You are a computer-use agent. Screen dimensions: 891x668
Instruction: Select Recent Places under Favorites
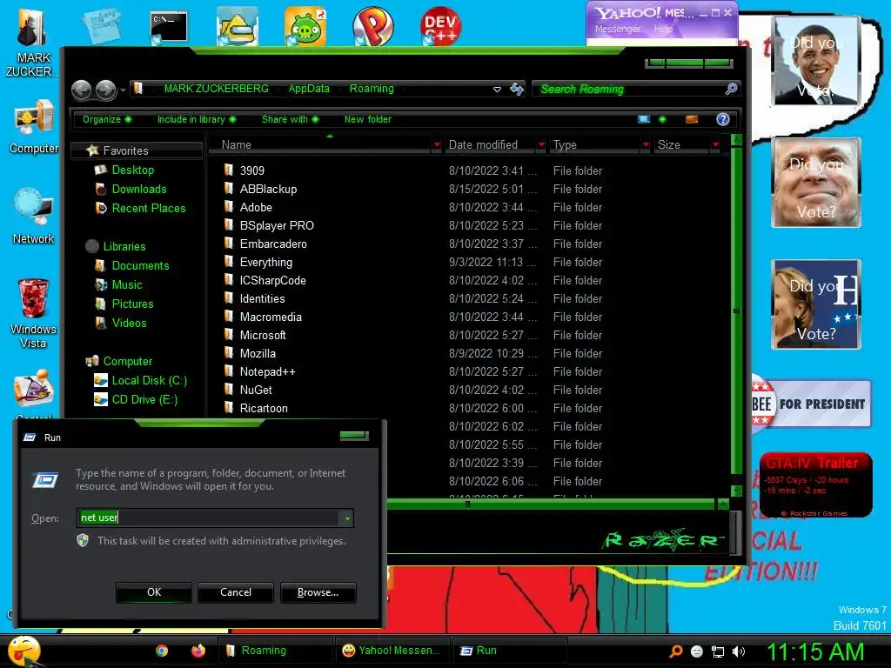pos(140,209)
